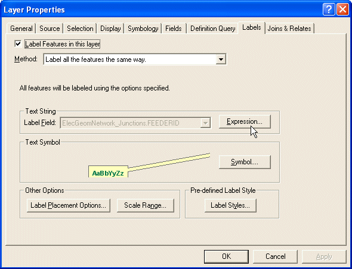The width and height of the screenshot is (352, 269).
Task: Open Label Placement Options
Action: pos(68,205)
